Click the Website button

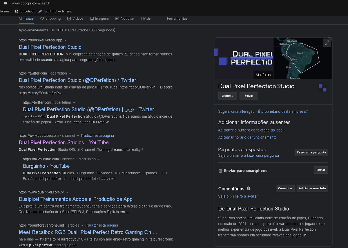227,96
